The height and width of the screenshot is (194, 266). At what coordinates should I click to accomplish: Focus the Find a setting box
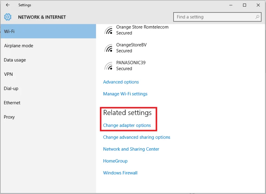(217, 17)
